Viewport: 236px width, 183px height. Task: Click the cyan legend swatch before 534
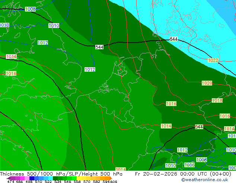point(51,178)
